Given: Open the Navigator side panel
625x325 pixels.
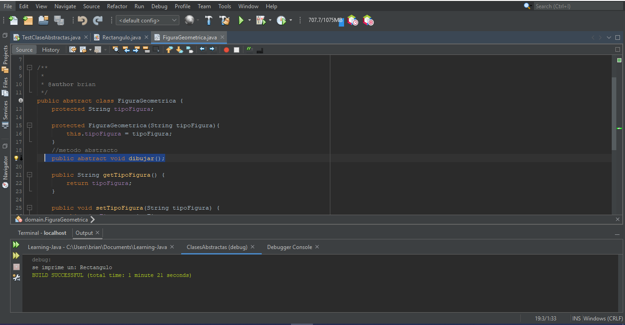Looking at the screenshot, I should click(x=5, y=172).
